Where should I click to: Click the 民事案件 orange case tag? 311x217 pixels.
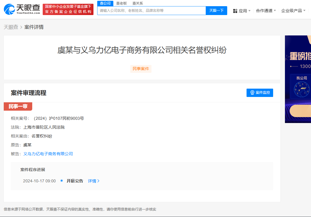(x=141, y=69)
